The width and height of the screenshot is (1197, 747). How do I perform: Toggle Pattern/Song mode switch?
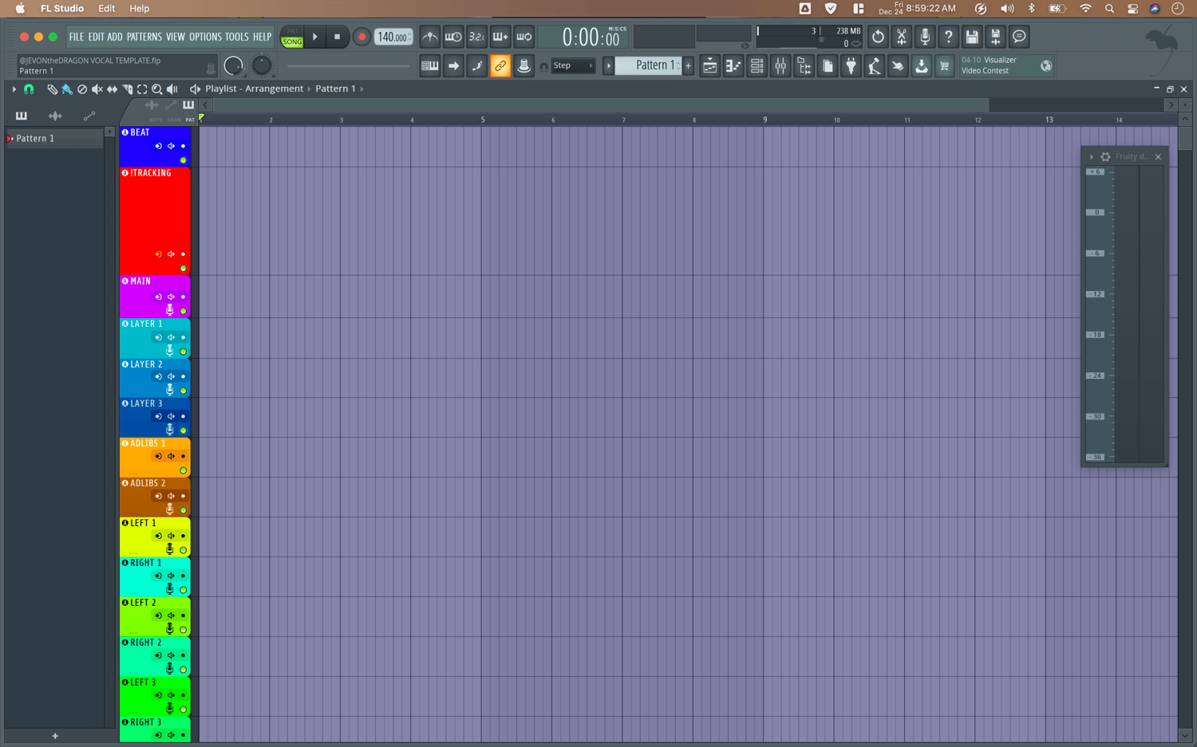(292, 37)
